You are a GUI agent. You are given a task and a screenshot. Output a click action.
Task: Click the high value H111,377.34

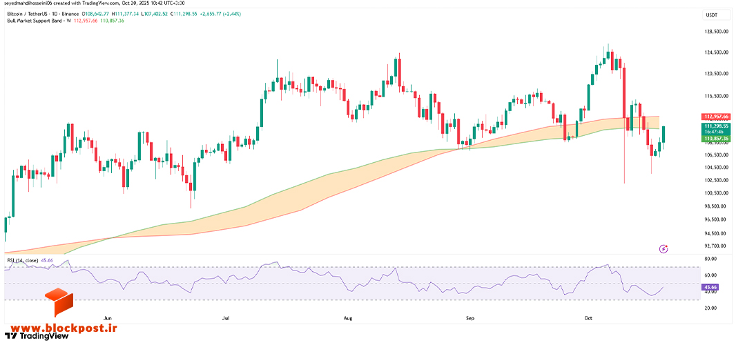click(127, 14)
